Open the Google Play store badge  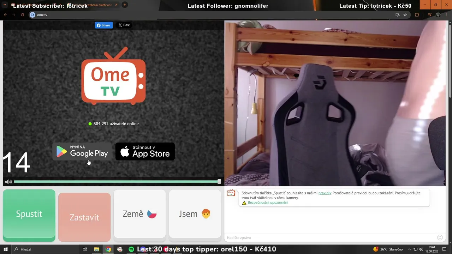[82, 151]
